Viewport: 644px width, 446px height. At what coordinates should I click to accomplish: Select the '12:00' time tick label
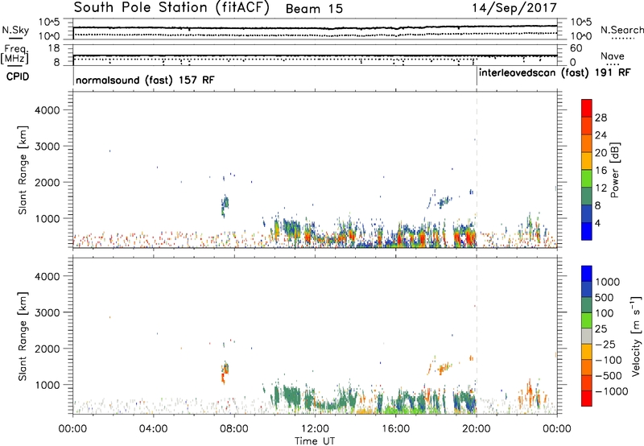click(x=315, y=429)
